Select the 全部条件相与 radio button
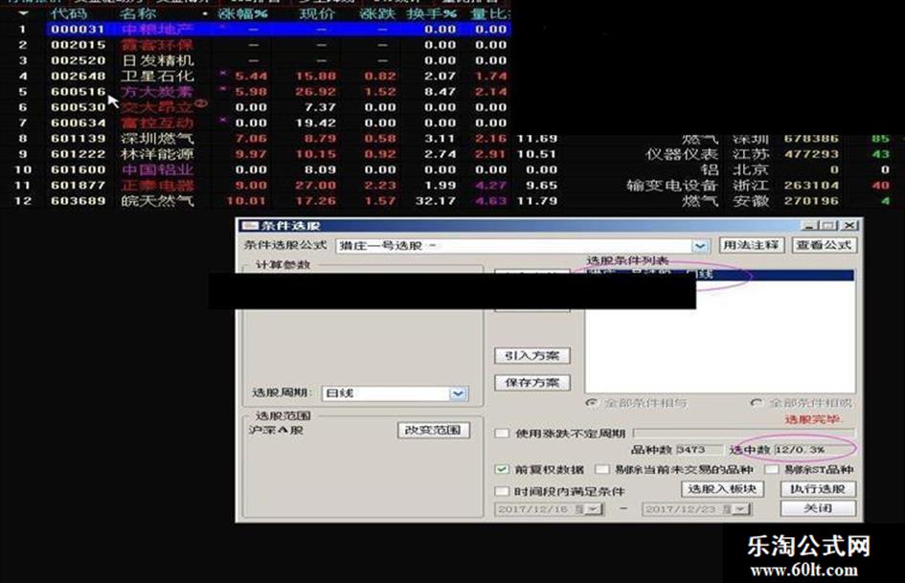 tap(592, 403)
